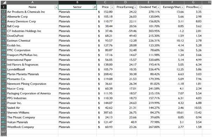Click the 10.55 Price/Book cell
Screen dimensions: 212x137
coord(193,108)
